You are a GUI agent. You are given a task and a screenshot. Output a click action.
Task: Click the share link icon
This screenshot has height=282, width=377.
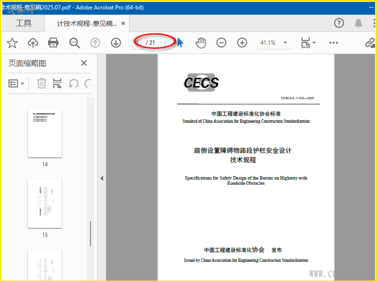click(x=370, y=43)
